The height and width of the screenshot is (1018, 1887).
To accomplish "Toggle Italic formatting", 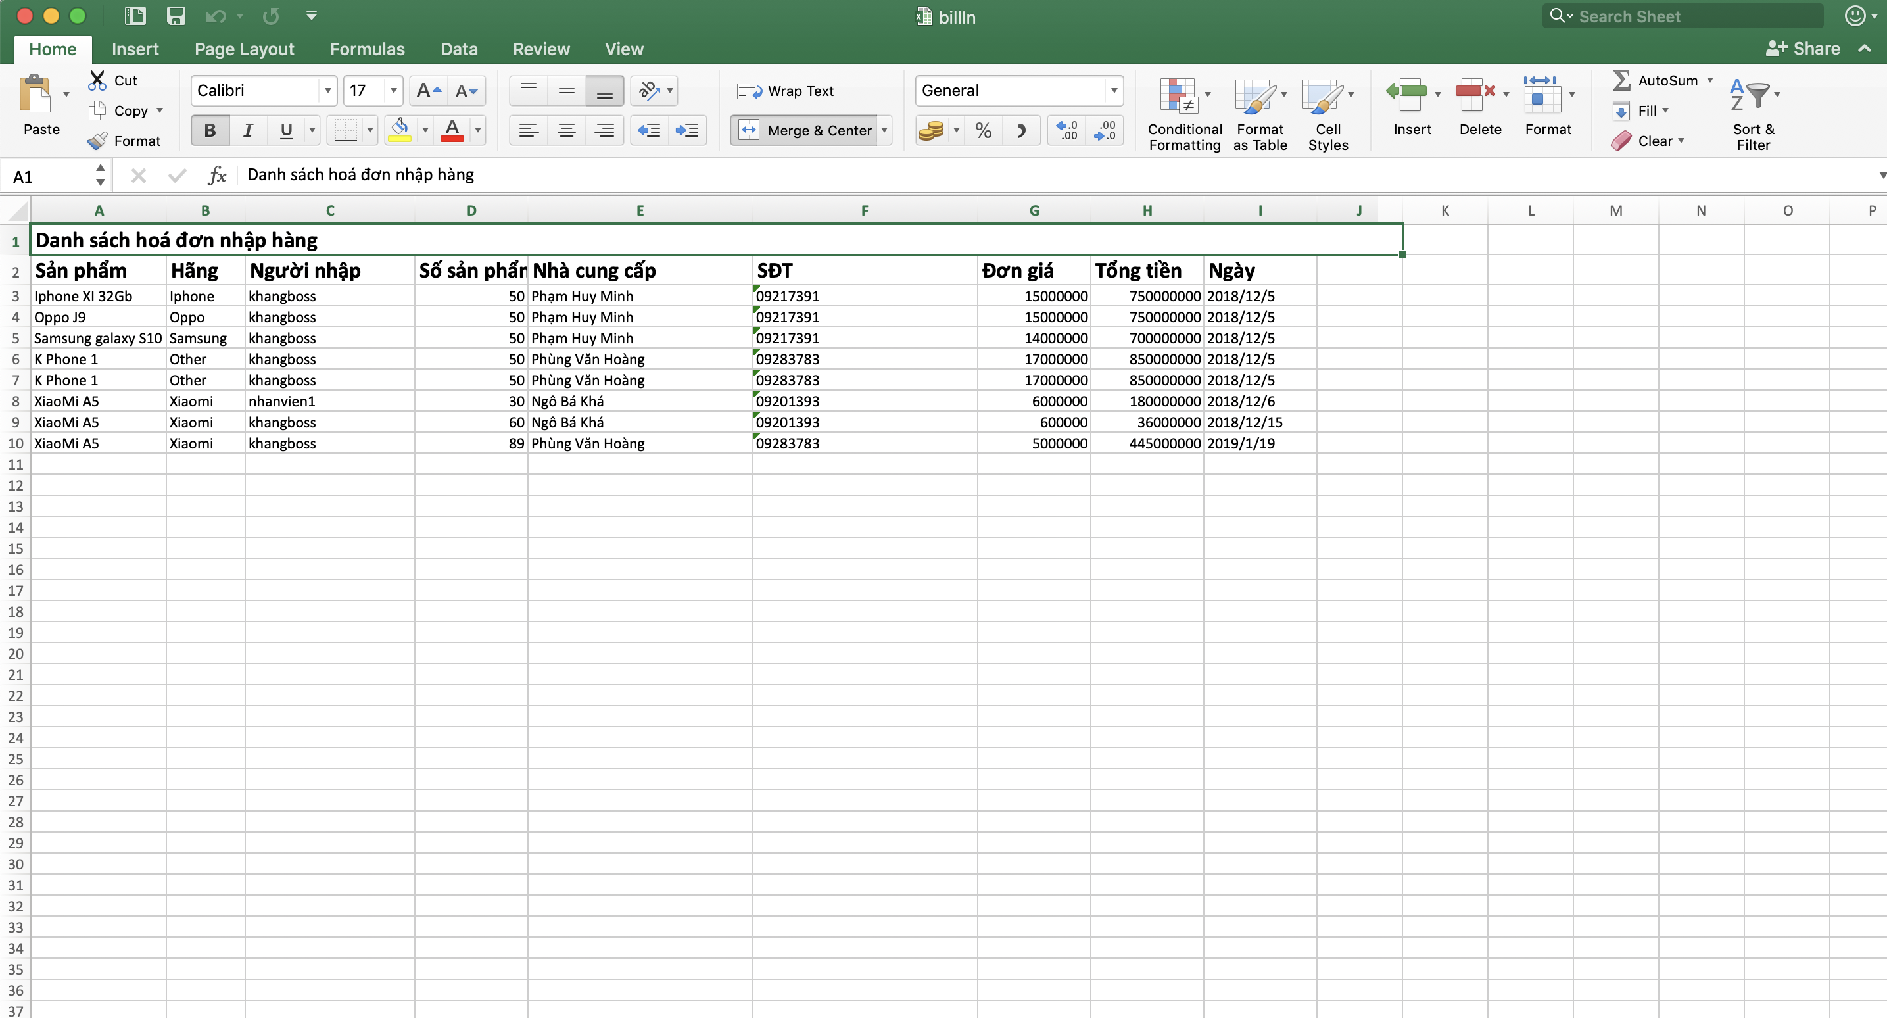I will 249,130.
